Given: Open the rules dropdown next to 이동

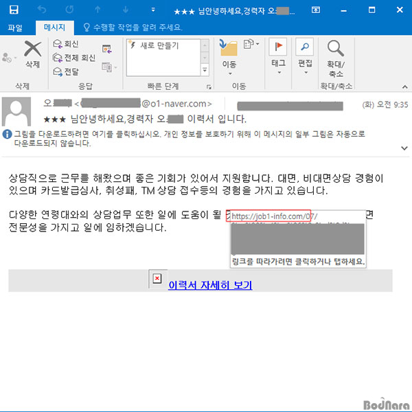Looking at the screenshot, I should click(x=251, y=44).
